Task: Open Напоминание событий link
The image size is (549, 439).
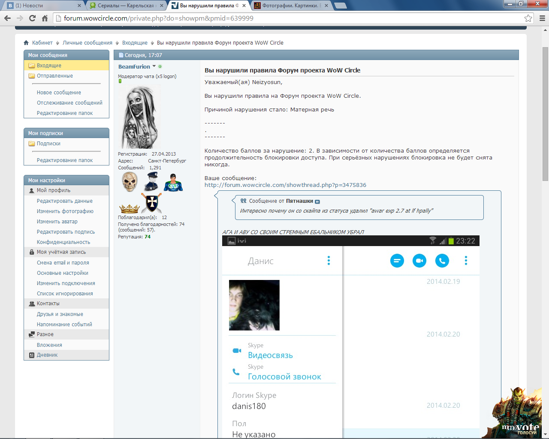Action: pos(64,325)
